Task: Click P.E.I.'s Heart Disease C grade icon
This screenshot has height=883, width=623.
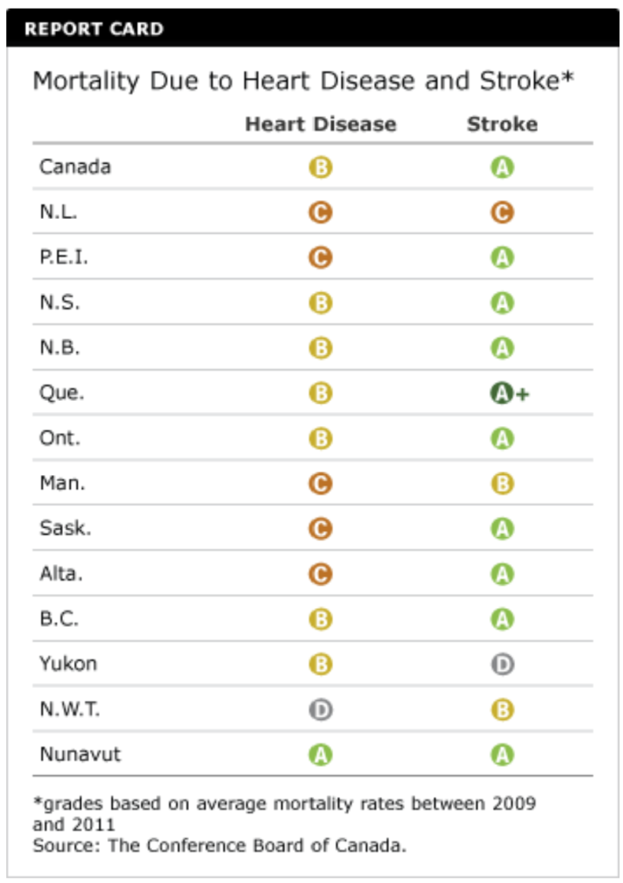Action: point(320,258)
